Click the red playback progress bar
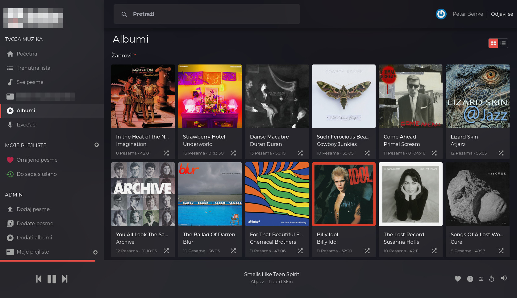517x298 pixels. 48,261
